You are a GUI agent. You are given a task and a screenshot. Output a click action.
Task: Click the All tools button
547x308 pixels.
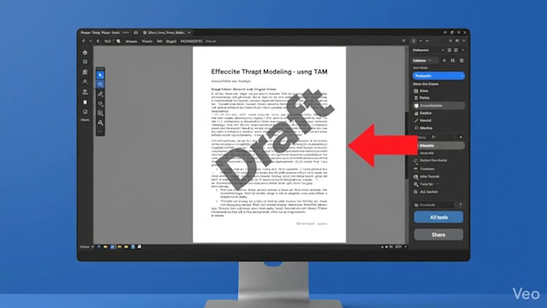point(438,217)
